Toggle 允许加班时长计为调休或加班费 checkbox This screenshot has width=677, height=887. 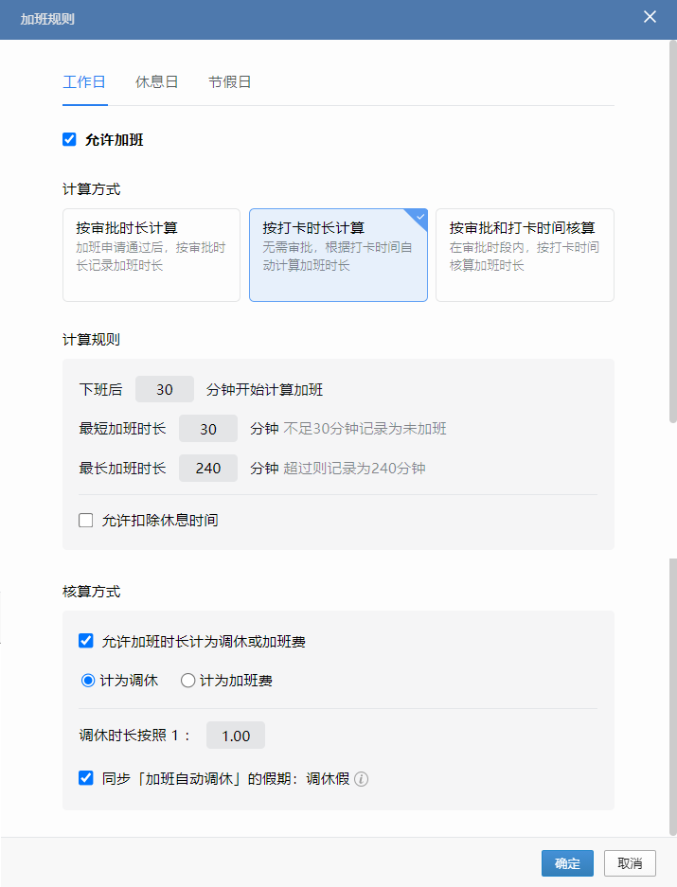pyautogui.click(x=85, y=641)
